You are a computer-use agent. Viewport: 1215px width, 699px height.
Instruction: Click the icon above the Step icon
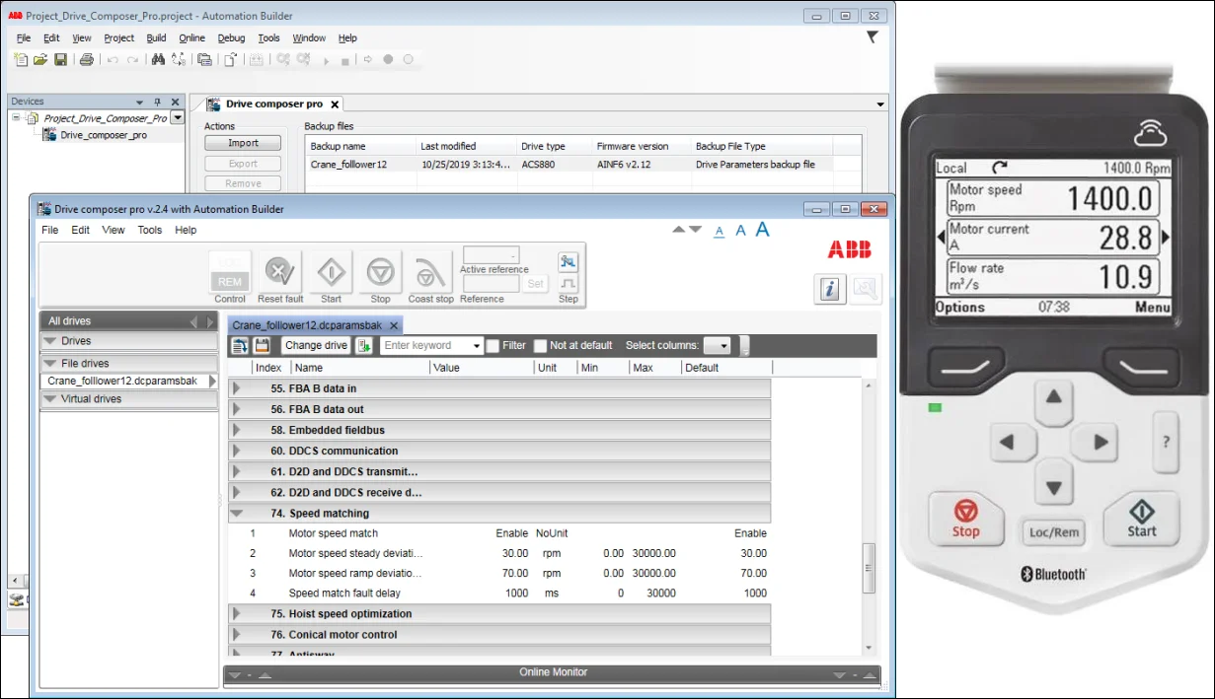click(x=568, y=261)
